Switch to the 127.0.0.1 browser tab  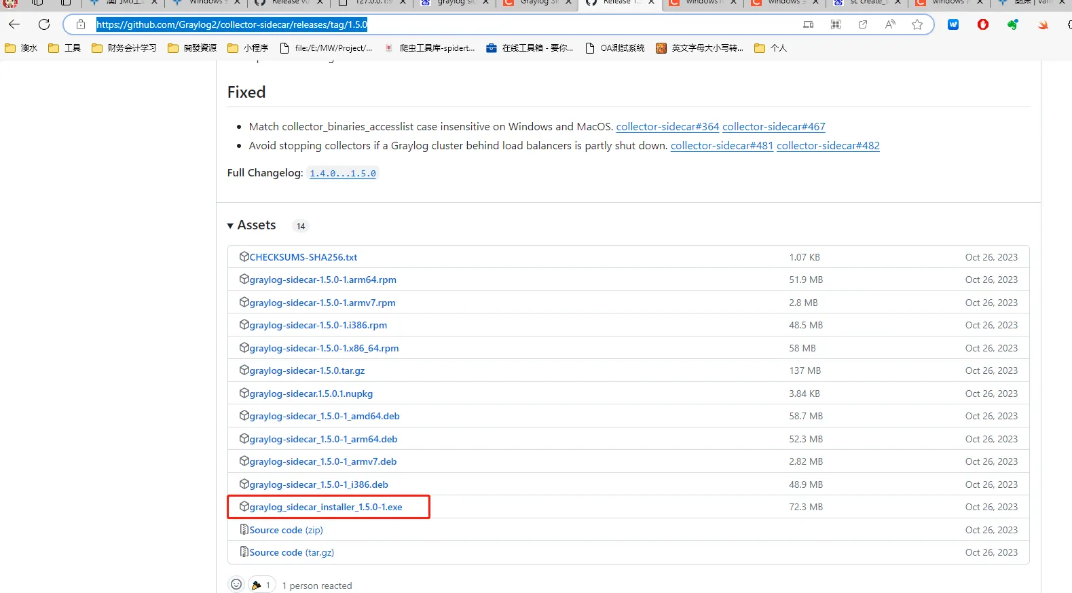(x=373, y=3)
